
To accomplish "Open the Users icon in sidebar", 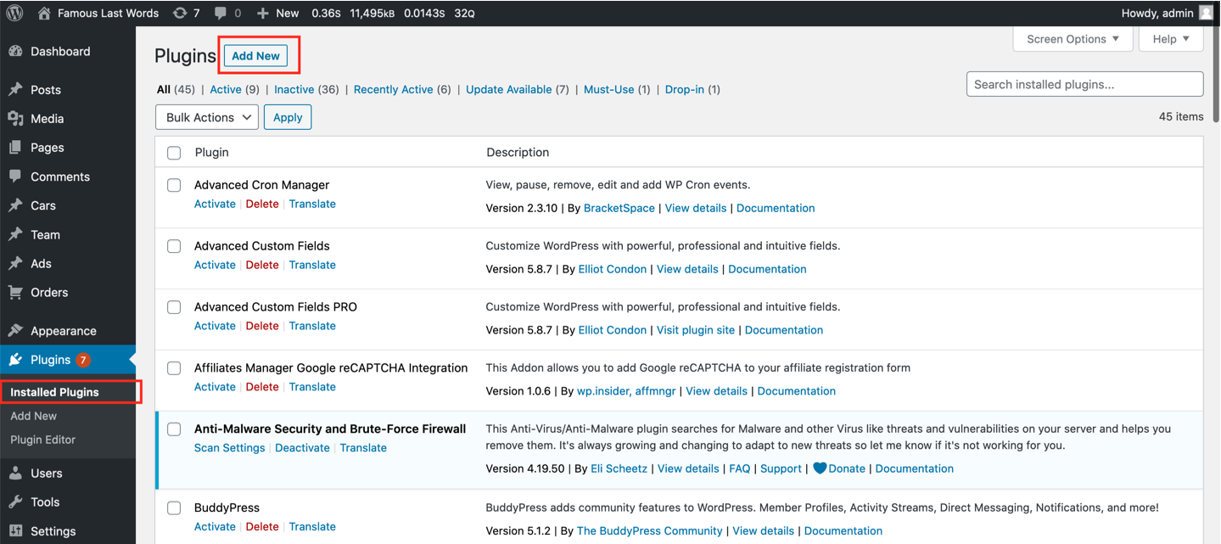I will 15,474.
